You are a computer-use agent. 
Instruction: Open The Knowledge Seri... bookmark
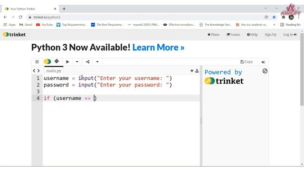[215, 25]
